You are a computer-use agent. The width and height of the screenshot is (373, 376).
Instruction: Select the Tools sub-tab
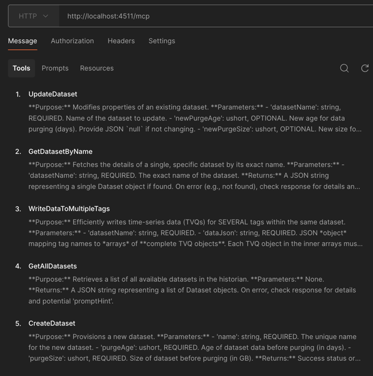tap(22, 68)
